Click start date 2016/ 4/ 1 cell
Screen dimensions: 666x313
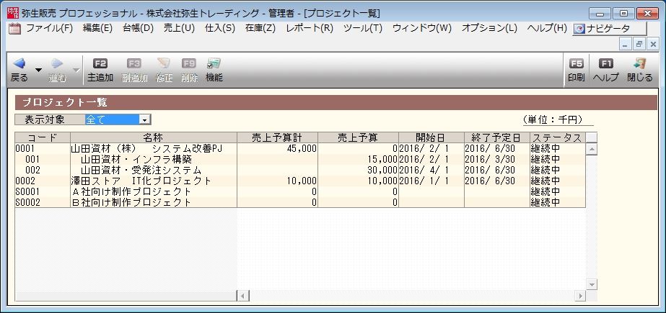(x=431, y=171)
